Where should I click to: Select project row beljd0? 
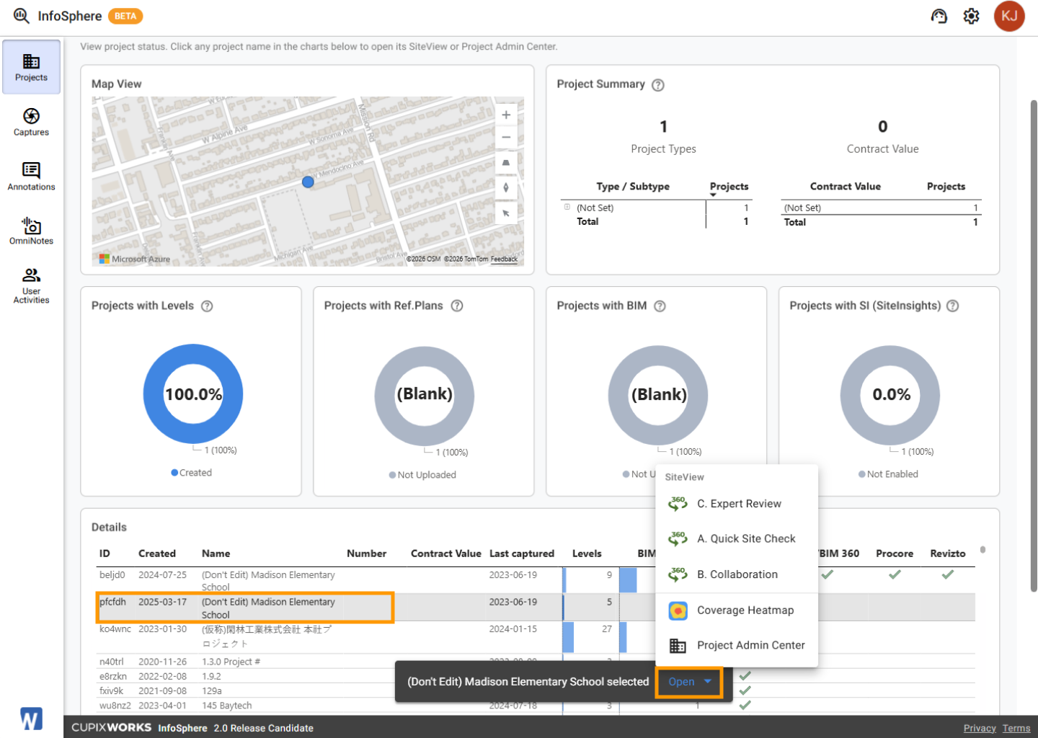coord(537,580)
